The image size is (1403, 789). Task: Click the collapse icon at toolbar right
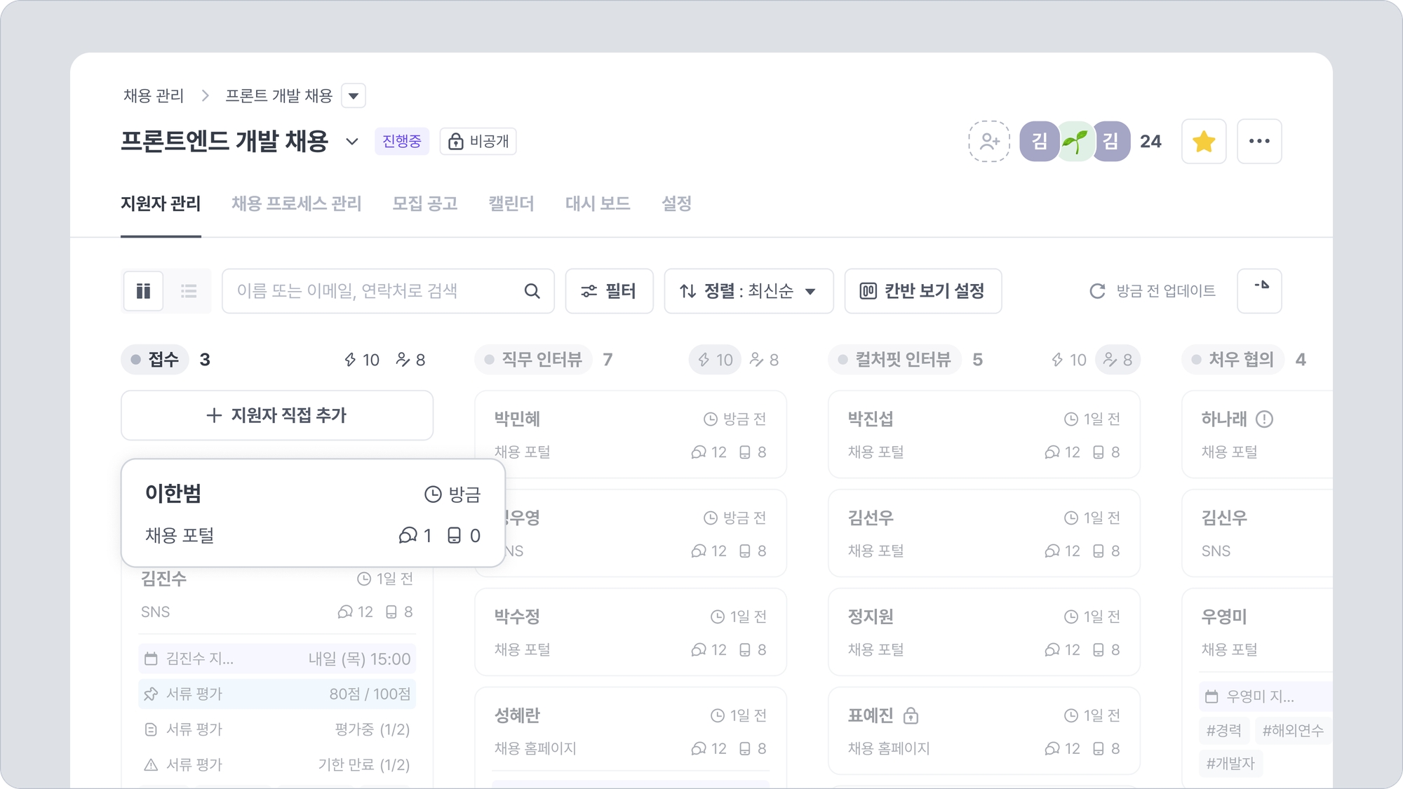click(x=1260, y=289)
